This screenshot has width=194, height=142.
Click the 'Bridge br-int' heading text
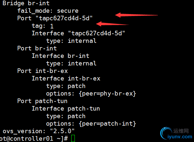pyautogui.click(x=26, y=3)
